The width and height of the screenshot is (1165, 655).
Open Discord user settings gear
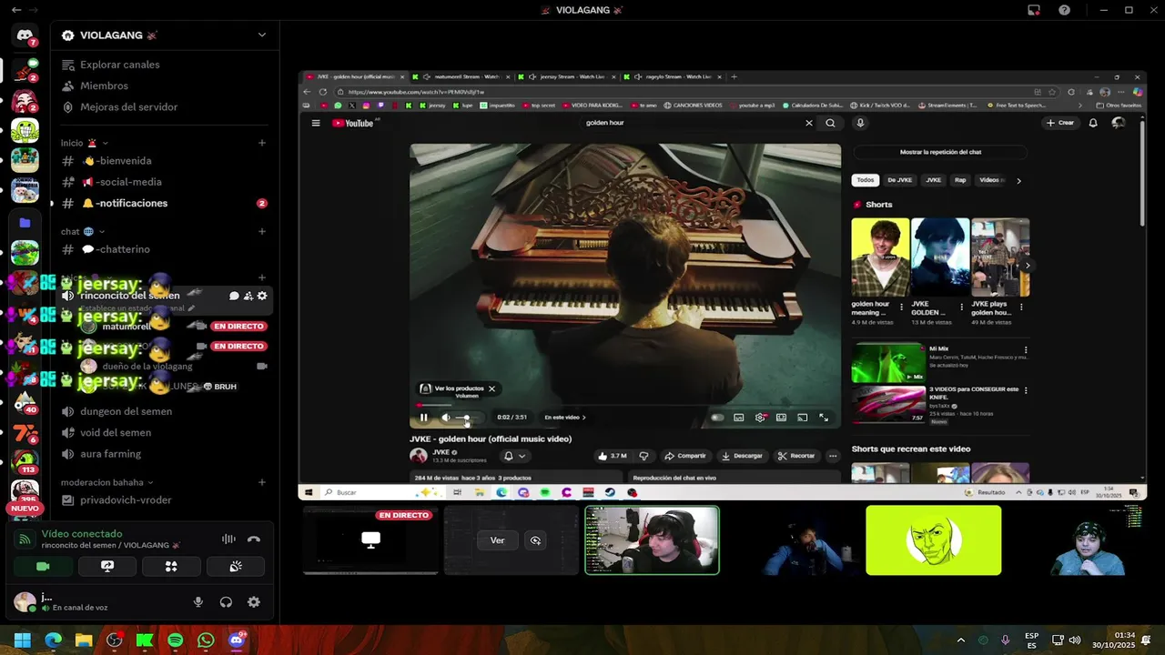254,602
